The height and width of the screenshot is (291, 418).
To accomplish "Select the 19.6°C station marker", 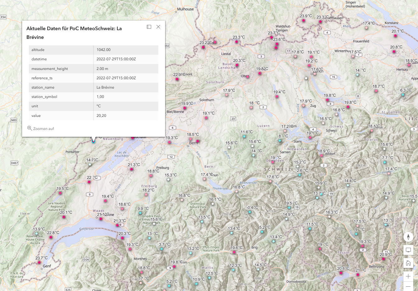I will coord(234,252).
